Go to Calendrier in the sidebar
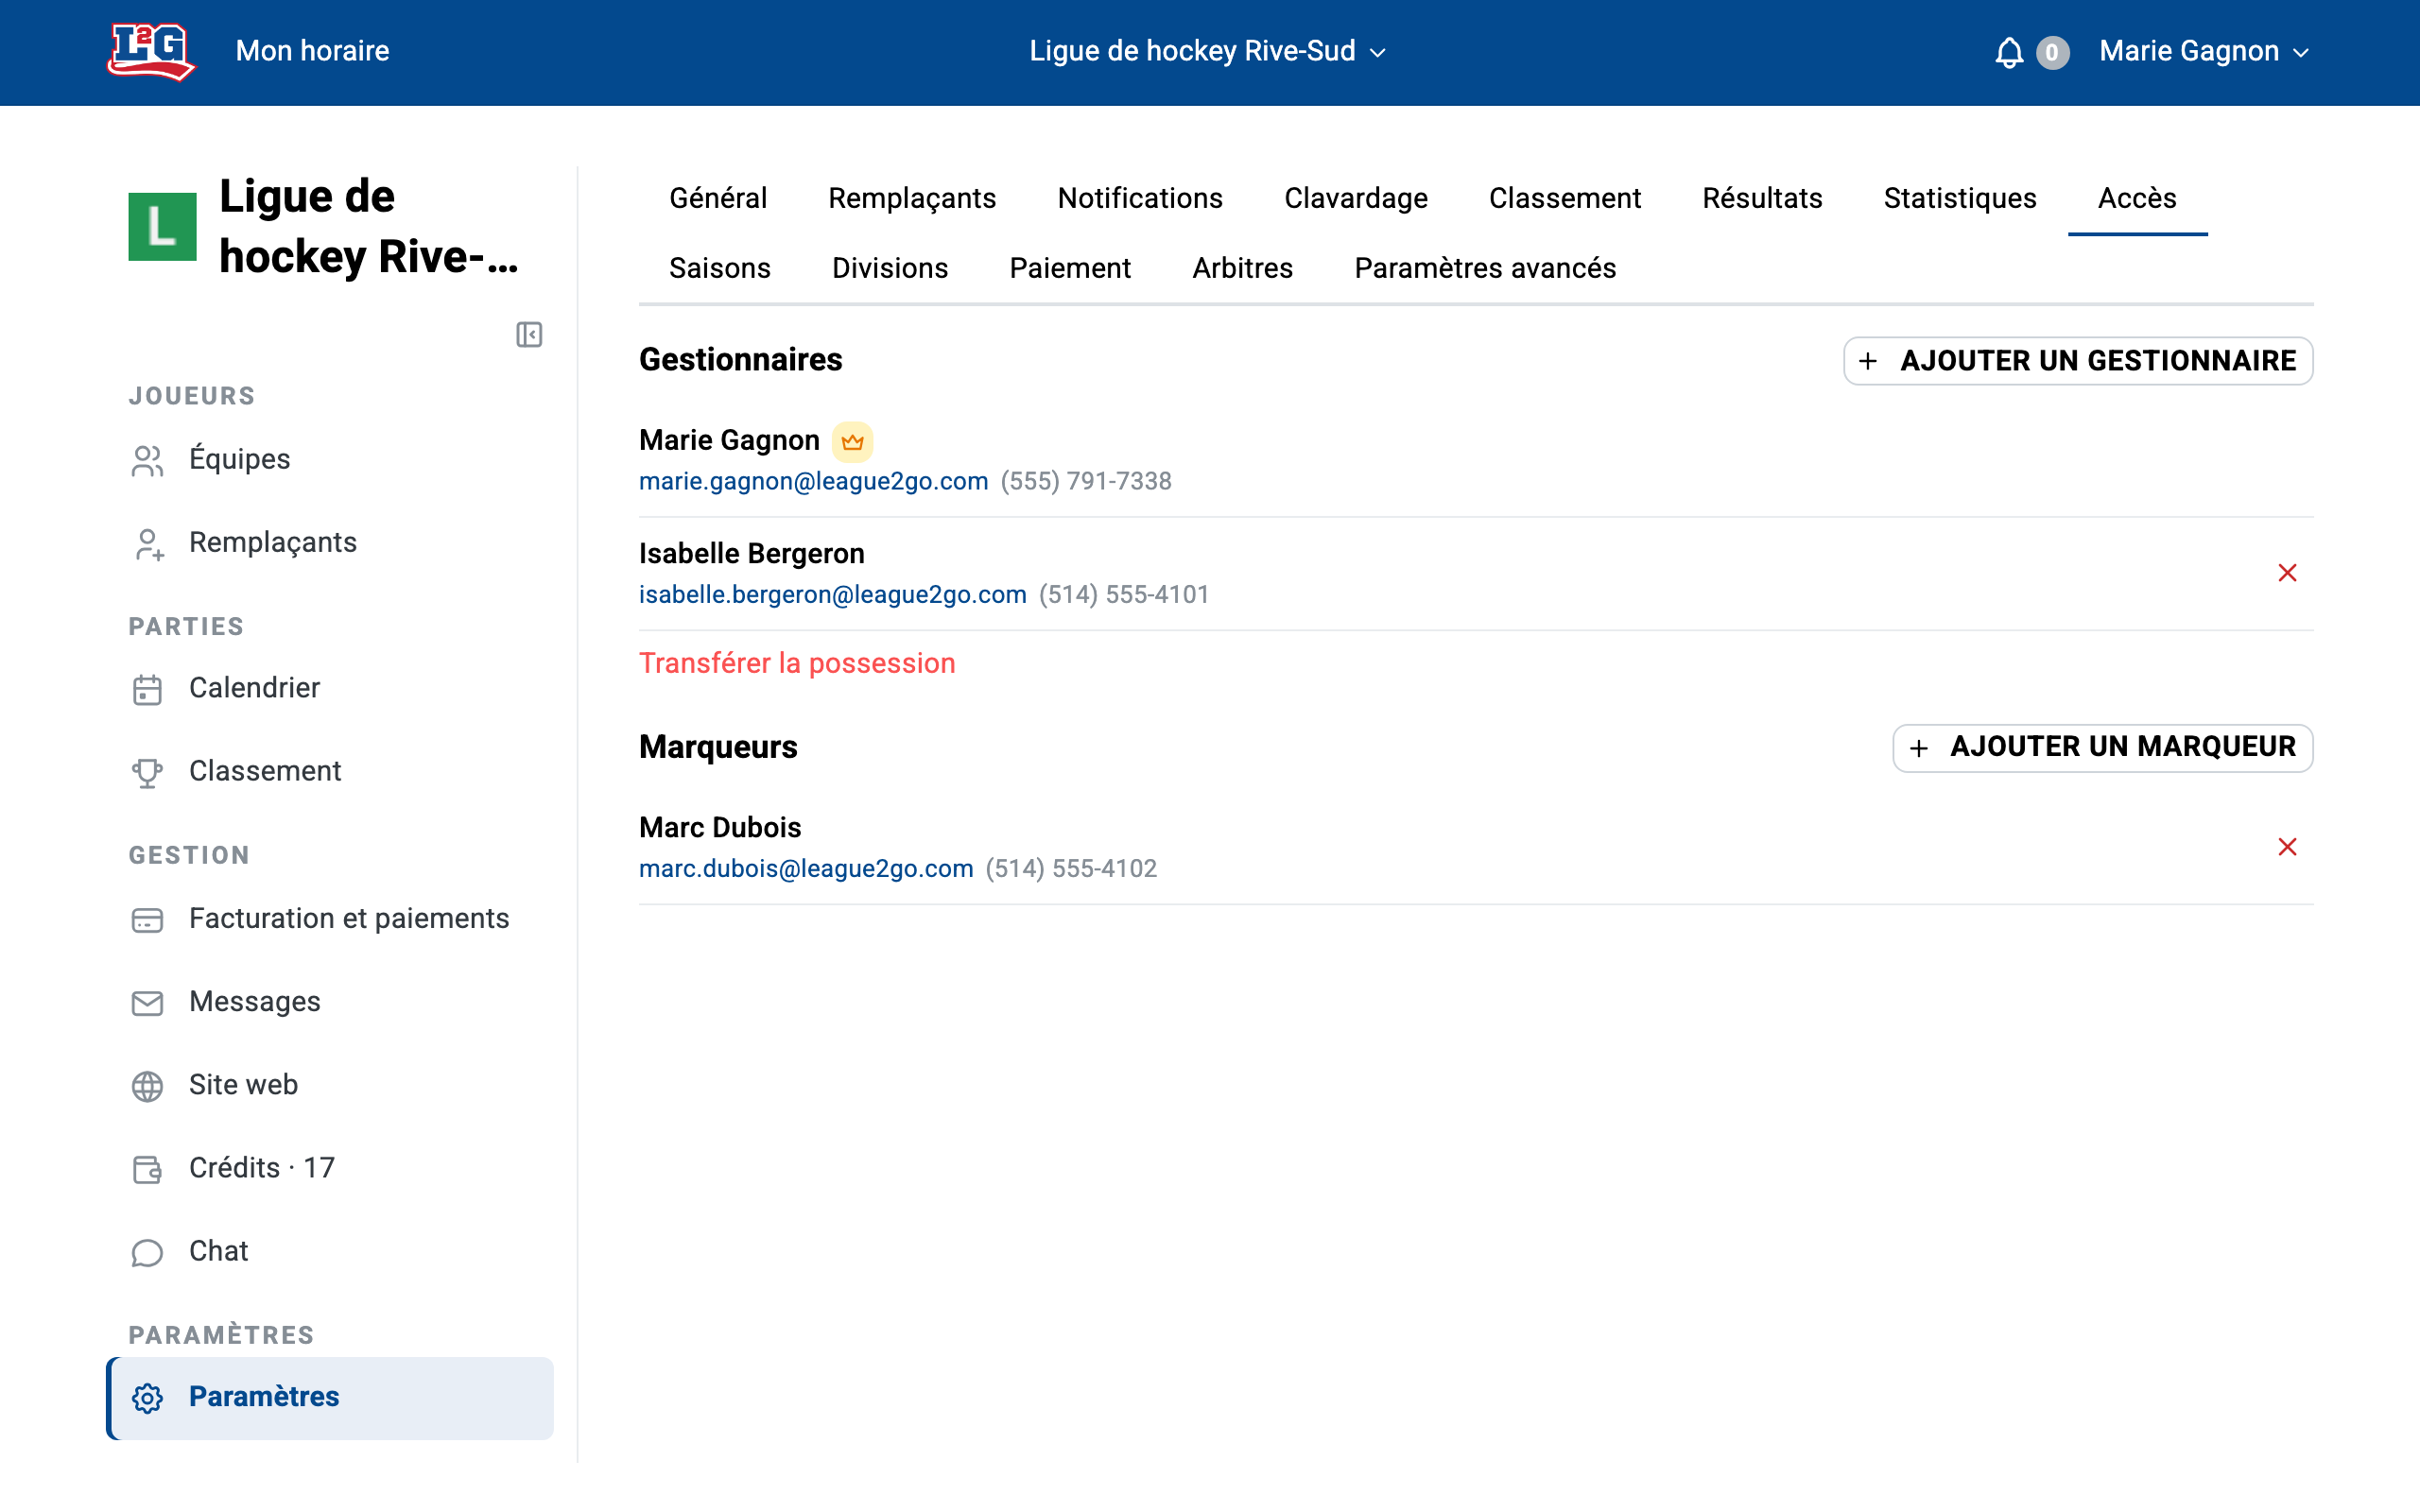The image size is (2420, 1512). 330,689
